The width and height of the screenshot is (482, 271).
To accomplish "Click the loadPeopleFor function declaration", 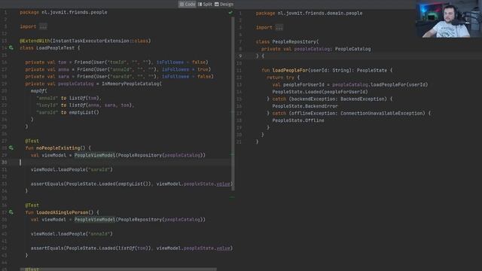I will pyautogui.click(x=290, y=70).
